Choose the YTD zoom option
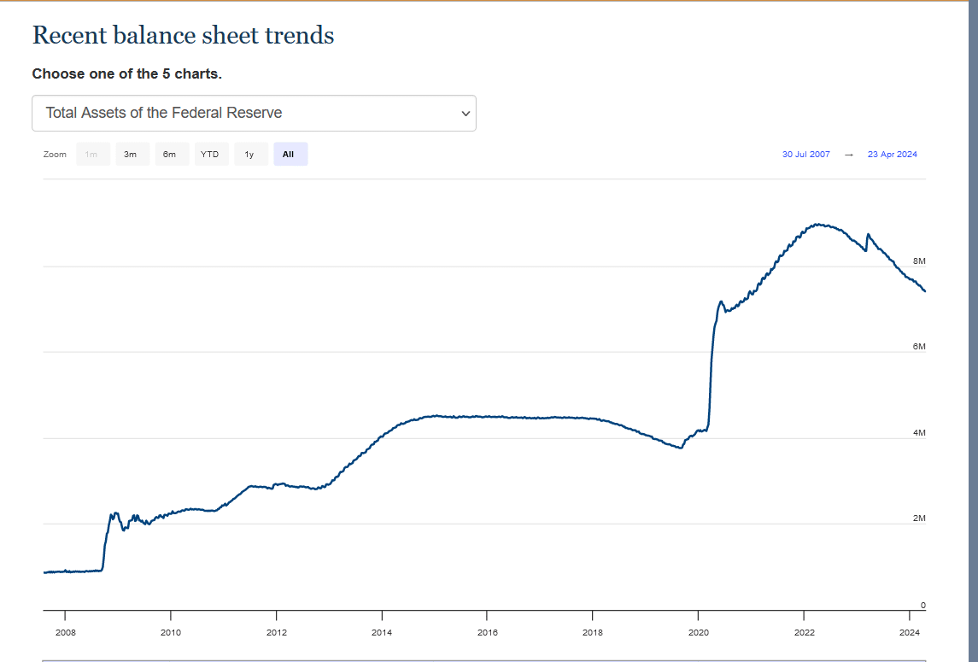The width and height of the screenshot is (978, 662). (212, 154)
